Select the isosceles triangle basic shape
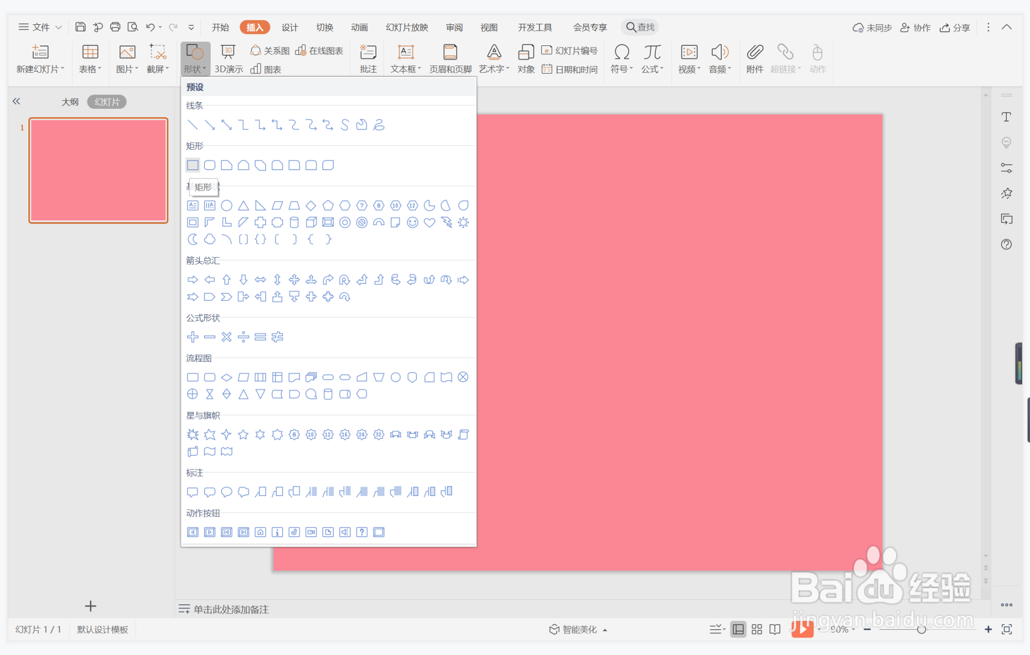The image size is (1030, 655). tap(243, 205)
